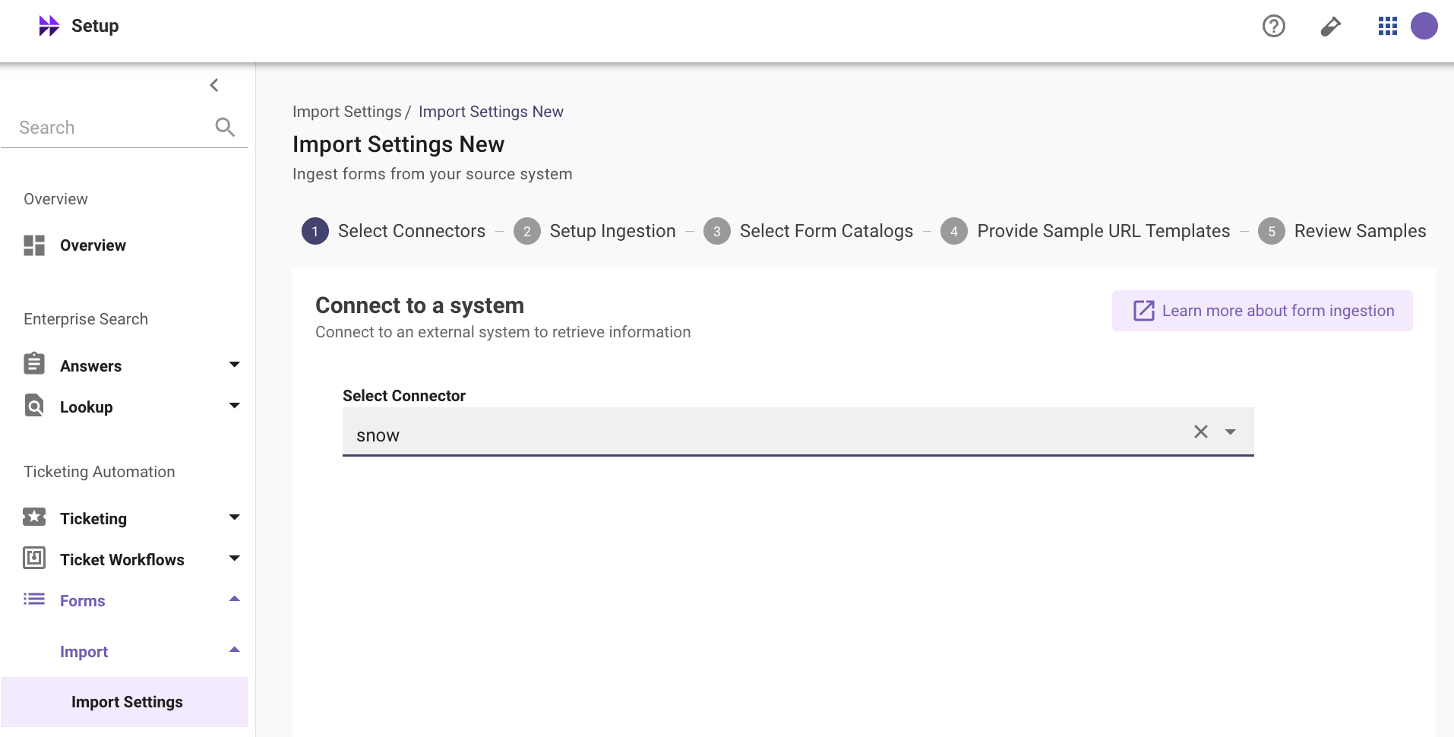This screenshot has width=1454, height=737.
Task: Click the sidebar search magnifier icon
Action: pyautogui.click(x=225, y=127)
